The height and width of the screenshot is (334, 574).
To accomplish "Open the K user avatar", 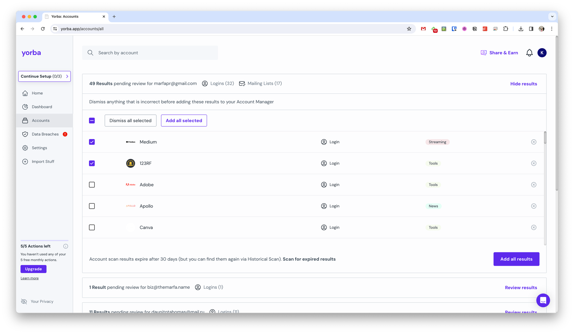I will click(542, 53).
